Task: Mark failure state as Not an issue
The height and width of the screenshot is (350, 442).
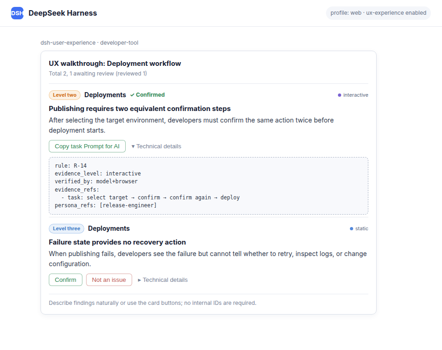Action: tap(109, 280)
